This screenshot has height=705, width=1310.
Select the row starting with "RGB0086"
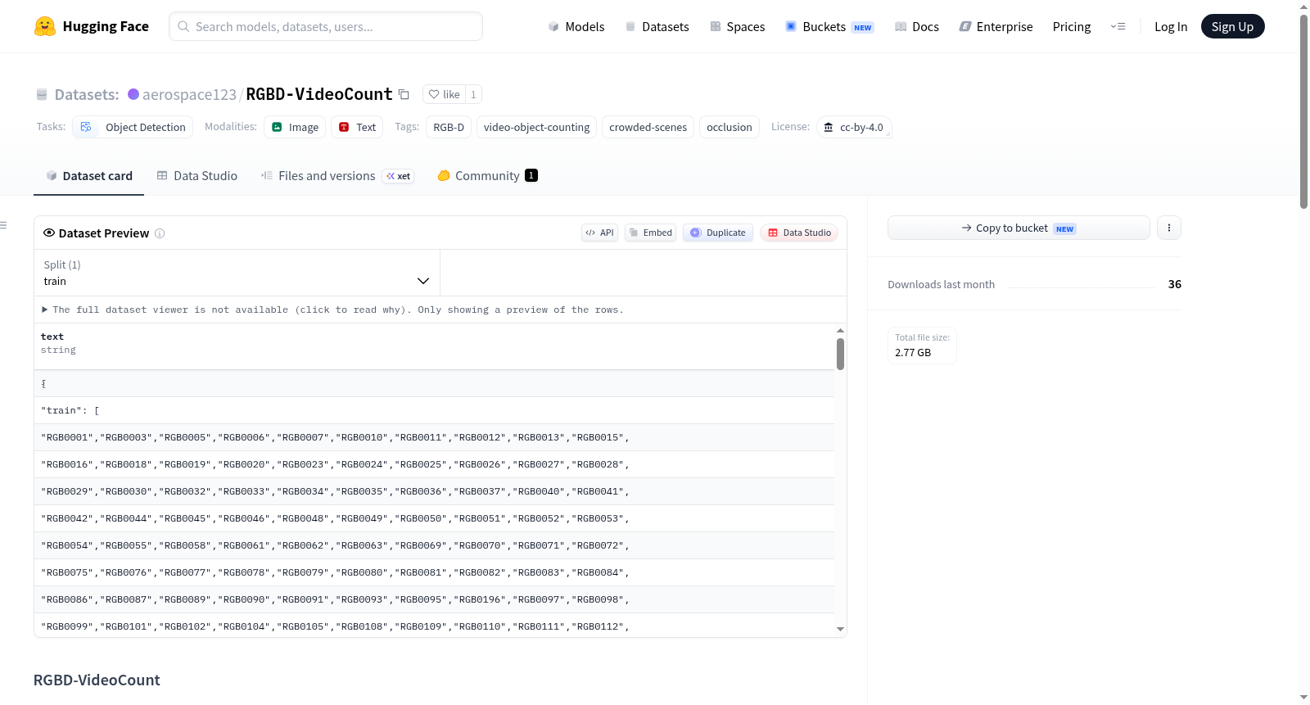[x=434, y=599]
